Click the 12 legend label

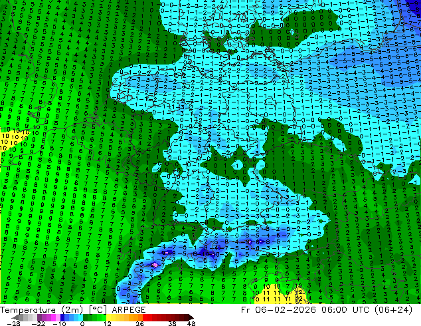(108, 323)
